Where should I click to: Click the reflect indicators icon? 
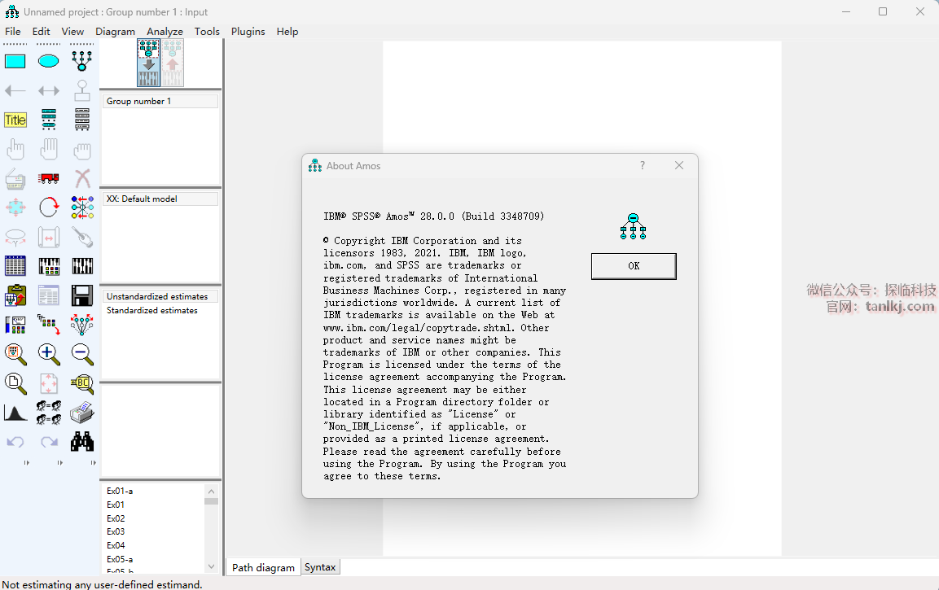coord(82,208)
